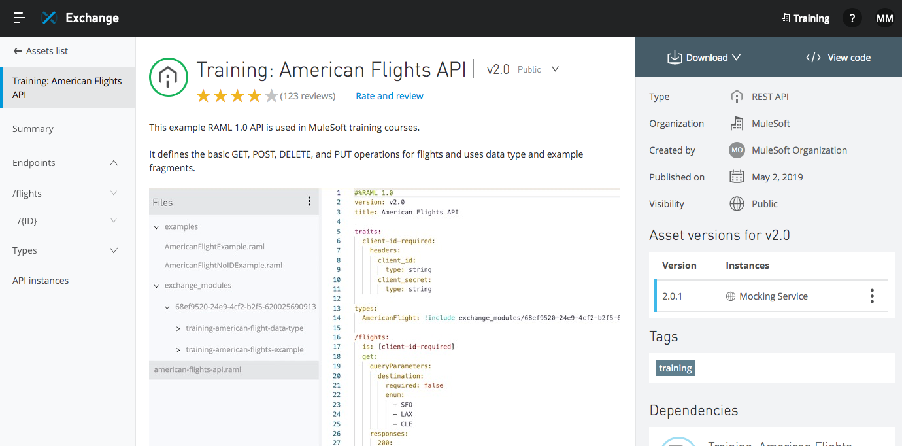
Task: Rate with the fourth star
Action: 254,96
